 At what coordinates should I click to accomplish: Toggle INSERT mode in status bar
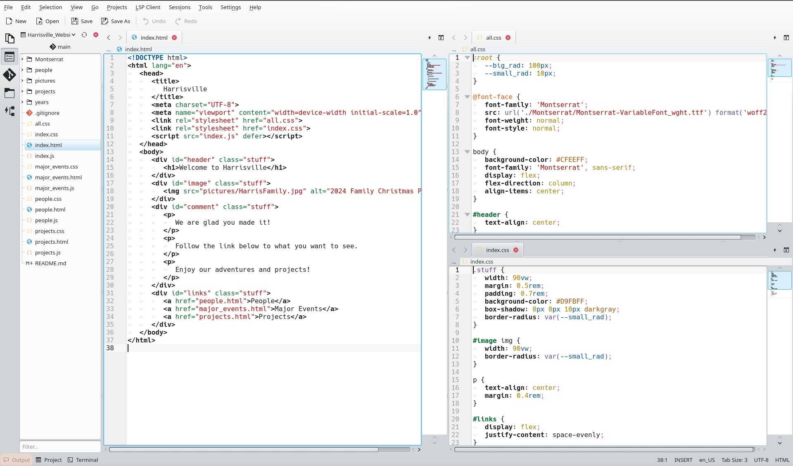(x=683, y=460)
